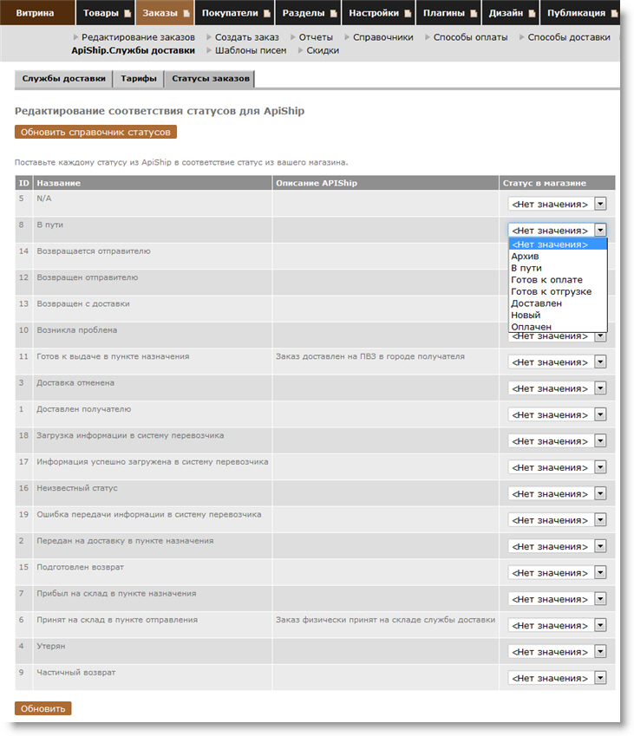Open status dropdown for N/A row

pos(557,205)
